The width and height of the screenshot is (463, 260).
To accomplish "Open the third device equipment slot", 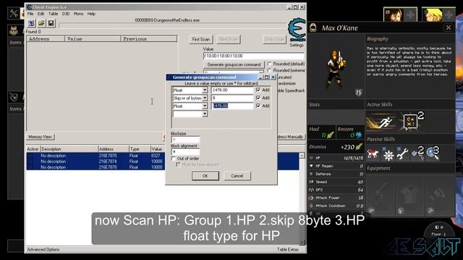I will (x=439, y=194).
